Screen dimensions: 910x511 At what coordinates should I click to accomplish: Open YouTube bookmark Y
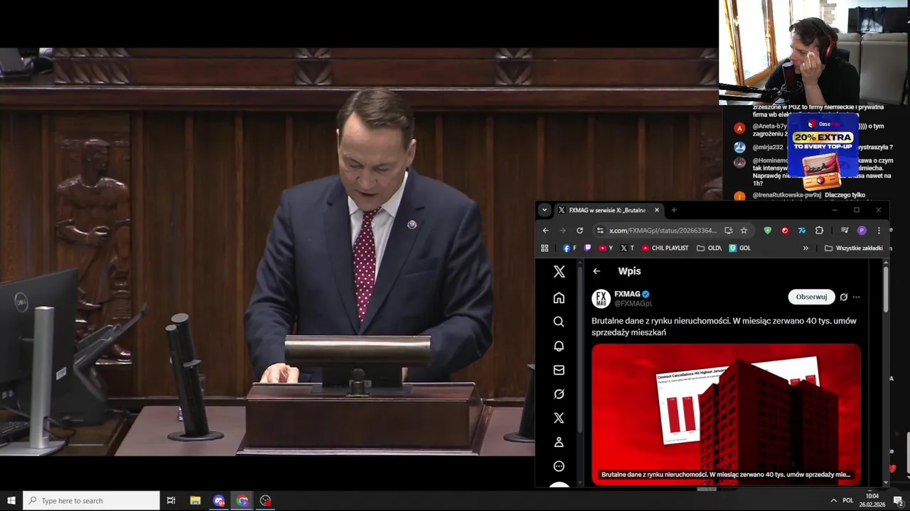(x=606, y=248)
